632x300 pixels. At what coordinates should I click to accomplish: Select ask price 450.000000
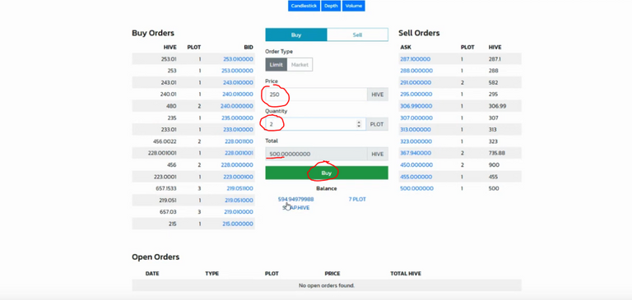coord(416,165)
